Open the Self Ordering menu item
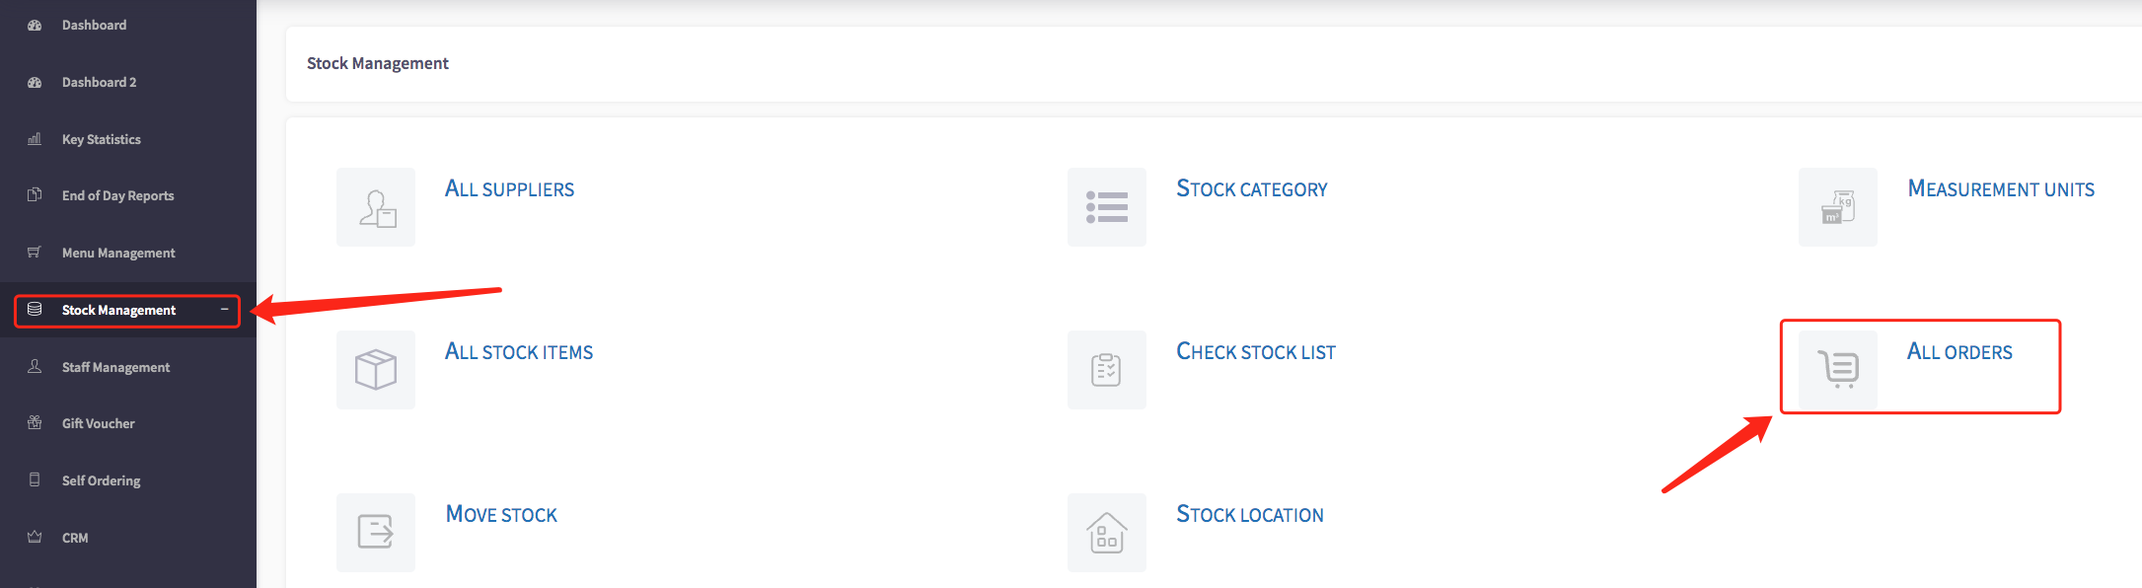Screen dimensions: 2142x588 click(x=101, y=480)
